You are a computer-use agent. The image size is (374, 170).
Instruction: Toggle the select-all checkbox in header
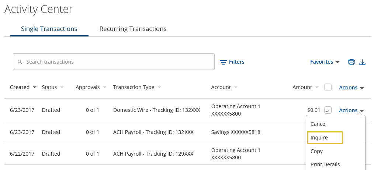click(x=328, y=87)
